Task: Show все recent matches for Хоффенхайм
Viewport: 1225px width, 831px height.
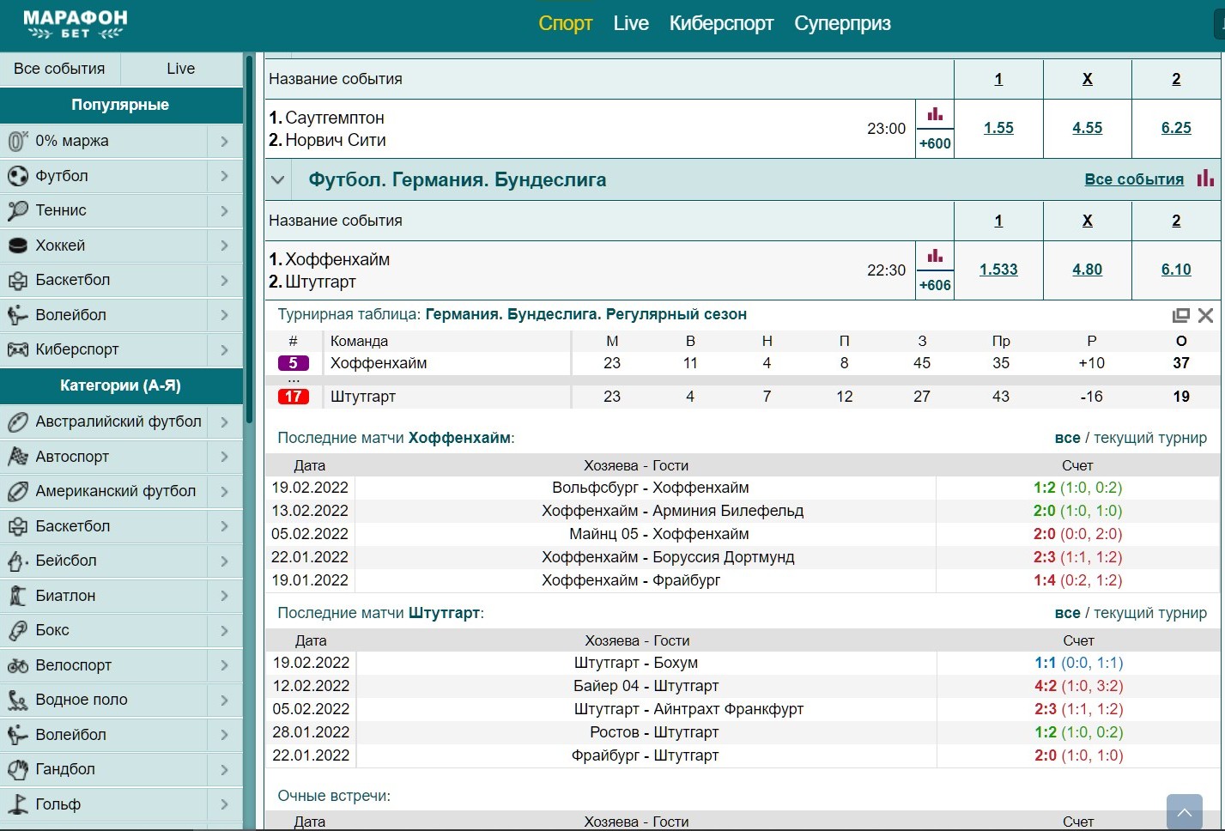Action: [1068, 438]
